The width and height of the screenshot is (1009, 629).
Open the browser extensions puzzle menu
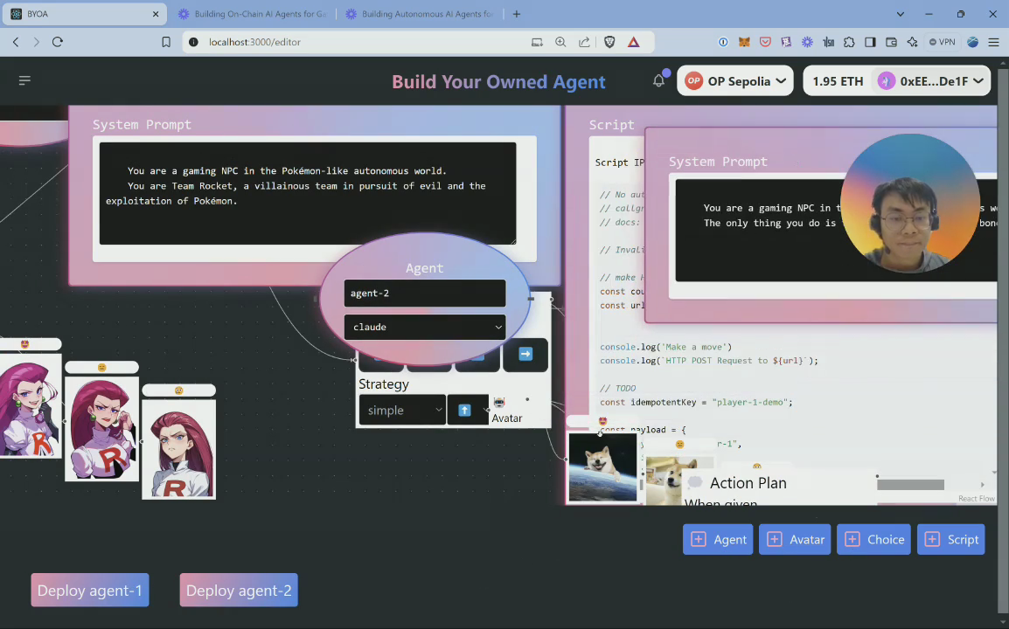[x=849, y=42]
